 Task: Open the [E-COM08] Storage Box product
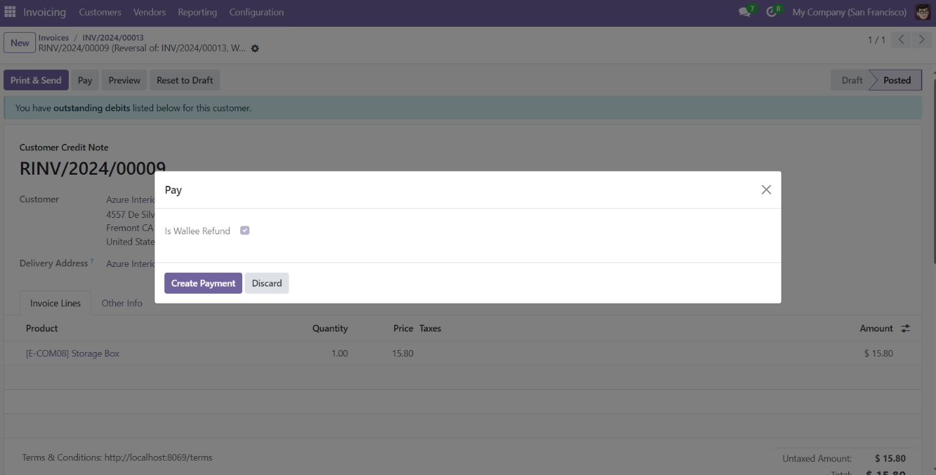72,353
